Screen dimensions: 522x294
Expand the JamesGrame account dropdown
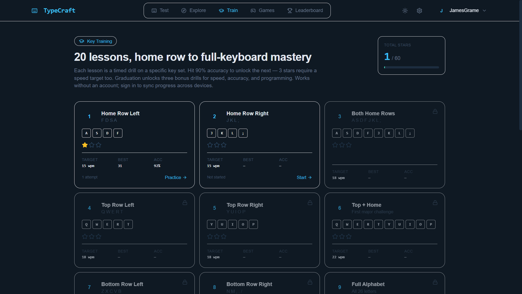[x=484, y=11]
